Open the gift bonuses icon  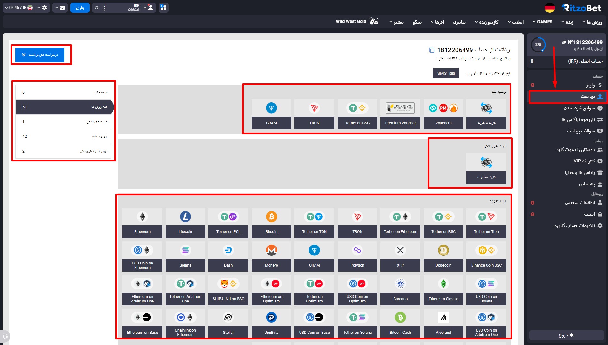coord(163,8)
